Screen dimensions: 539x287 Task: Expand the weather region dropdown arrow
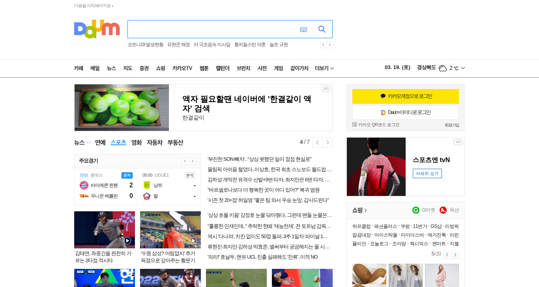(x=463, y=68)
